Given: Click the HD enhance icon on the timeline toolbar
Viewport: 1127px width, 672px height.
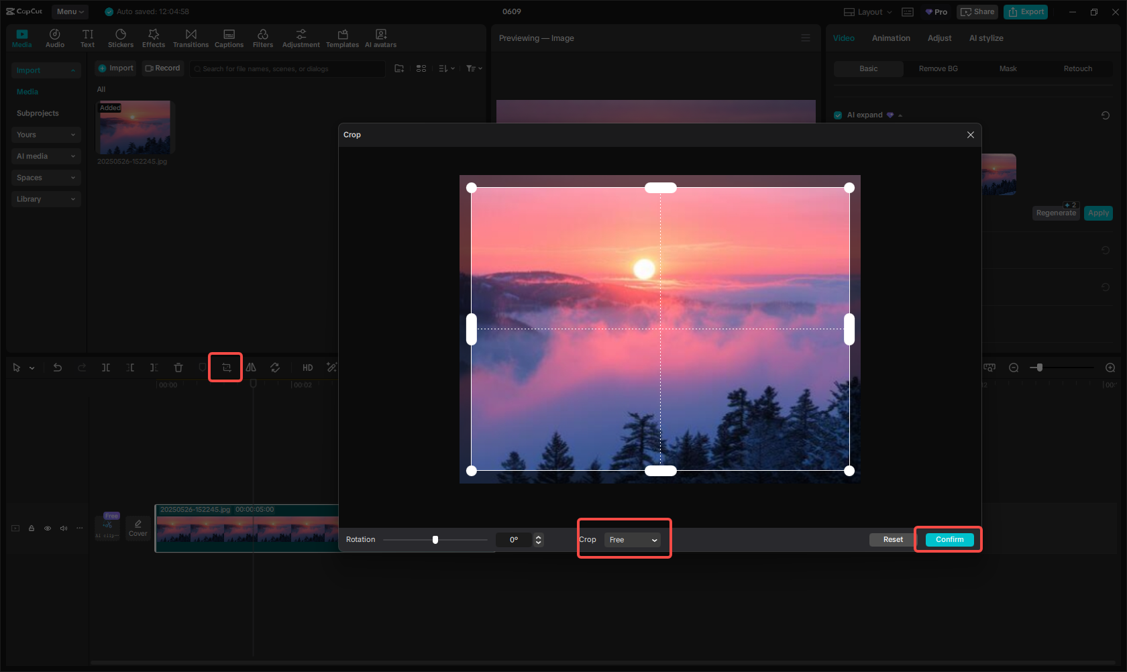Looking at the screenshot, I should (307, 368).
